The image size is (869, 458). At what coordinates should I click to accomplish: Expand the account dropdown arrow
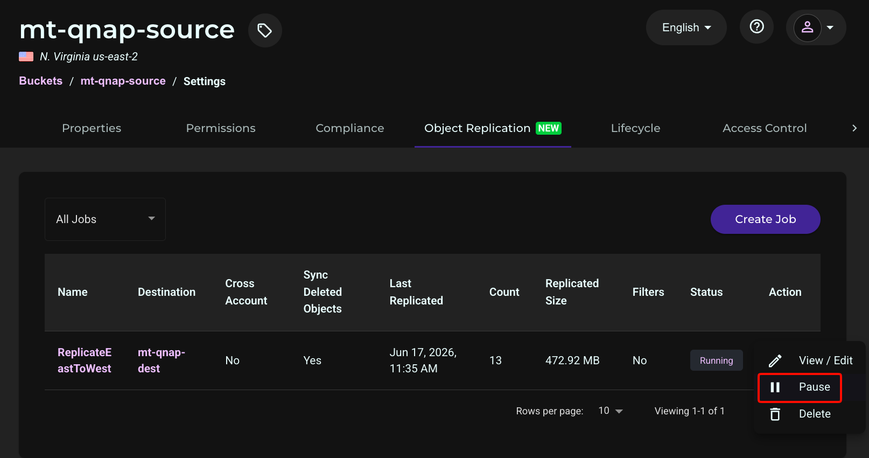pyautogui.click(x=830, y=27)
